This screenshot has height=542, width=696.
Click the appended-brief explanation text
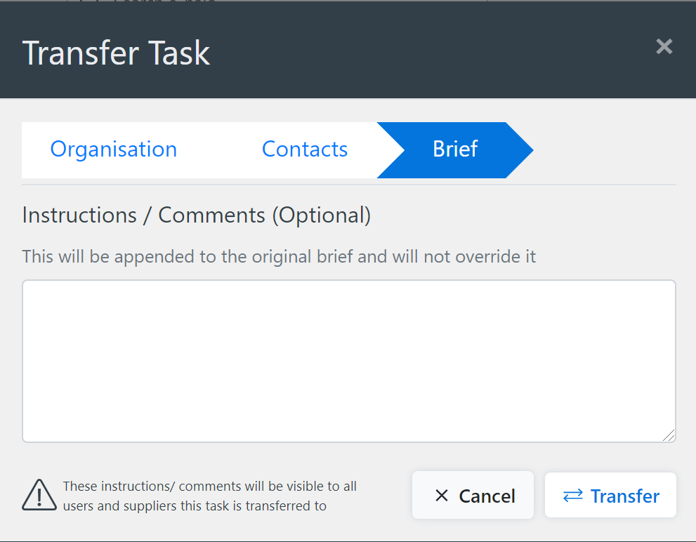tap(278, 256)
